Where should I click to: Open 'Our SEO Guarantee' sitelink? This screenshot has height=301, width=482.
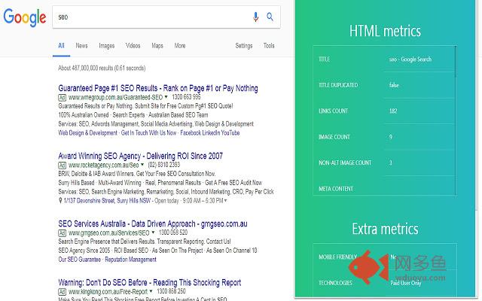point(80,260)
